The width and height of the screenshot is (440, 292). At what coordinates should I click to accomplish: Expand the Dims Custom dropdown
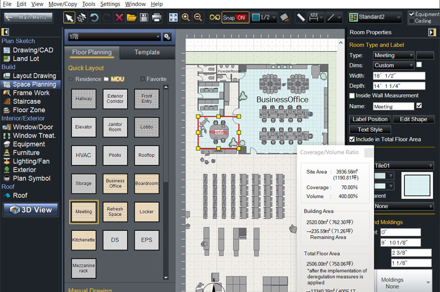(x=393, y=65)
